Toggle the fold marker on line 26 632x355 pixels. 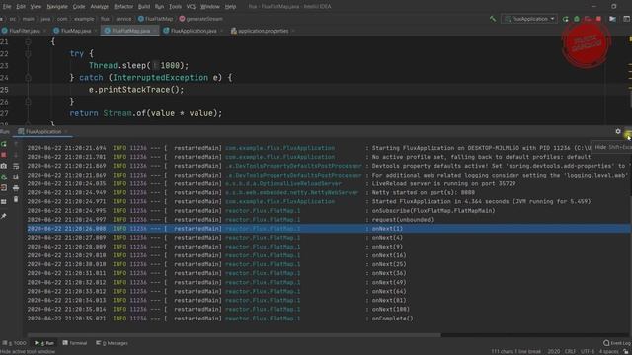point(28,102)
